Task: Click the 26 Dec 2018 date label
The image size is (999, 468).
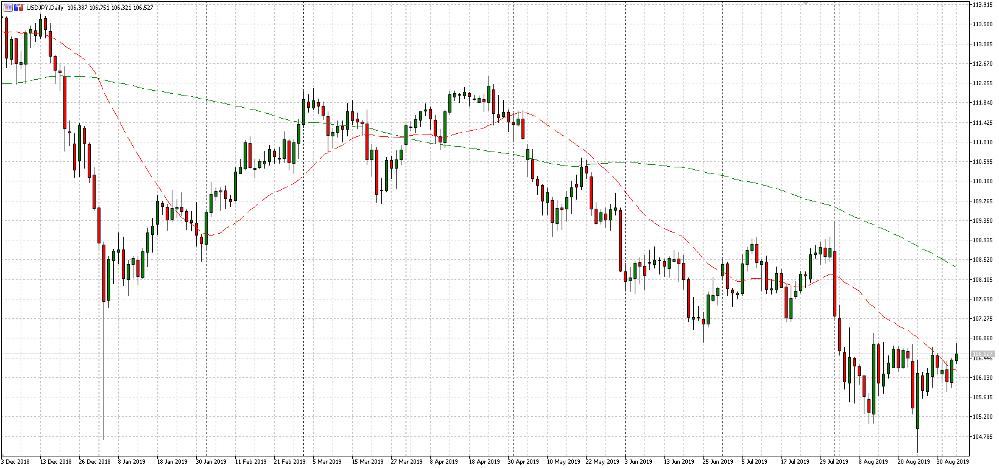Action: coord(95,462)
